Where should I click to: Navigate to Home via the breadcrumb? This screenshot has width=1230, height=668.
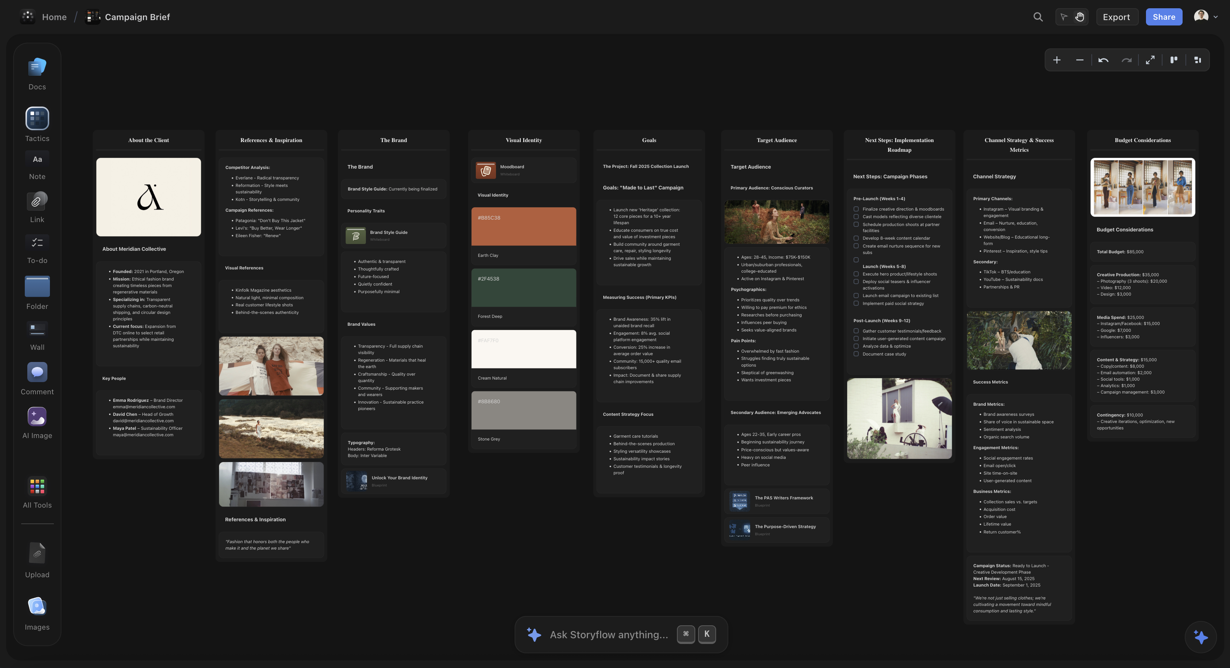[x=54, y=17]
